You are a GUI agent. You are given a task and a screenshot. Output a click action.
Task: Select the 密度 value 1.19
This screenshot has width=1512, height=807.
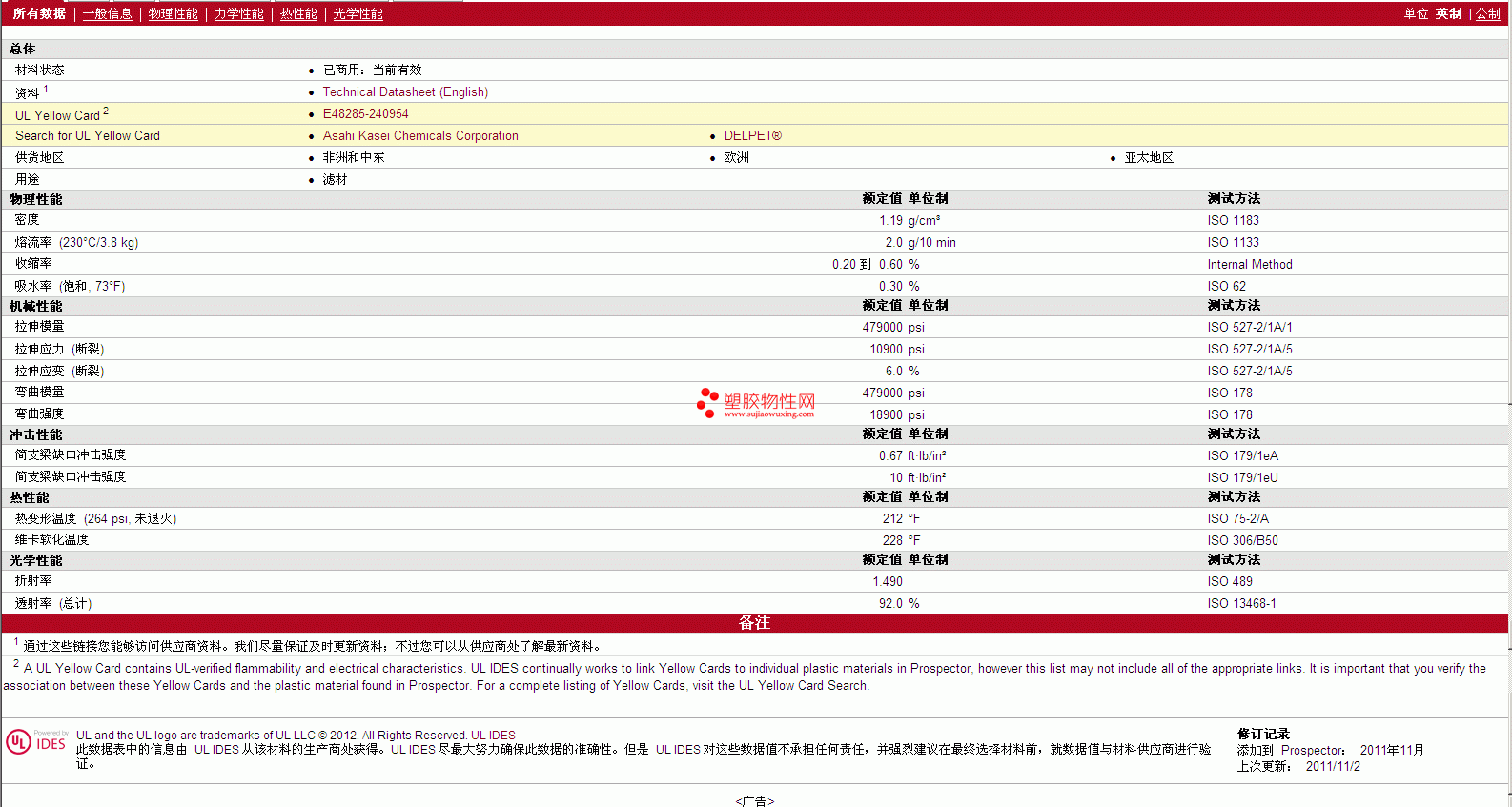[x=890, y=220]
